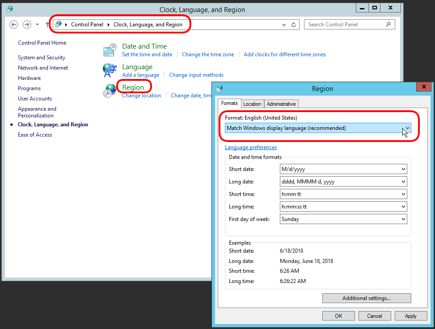Screen dimensions: 435x329
Task: Open the First day of week dropdown
Action: pos(403,219)
